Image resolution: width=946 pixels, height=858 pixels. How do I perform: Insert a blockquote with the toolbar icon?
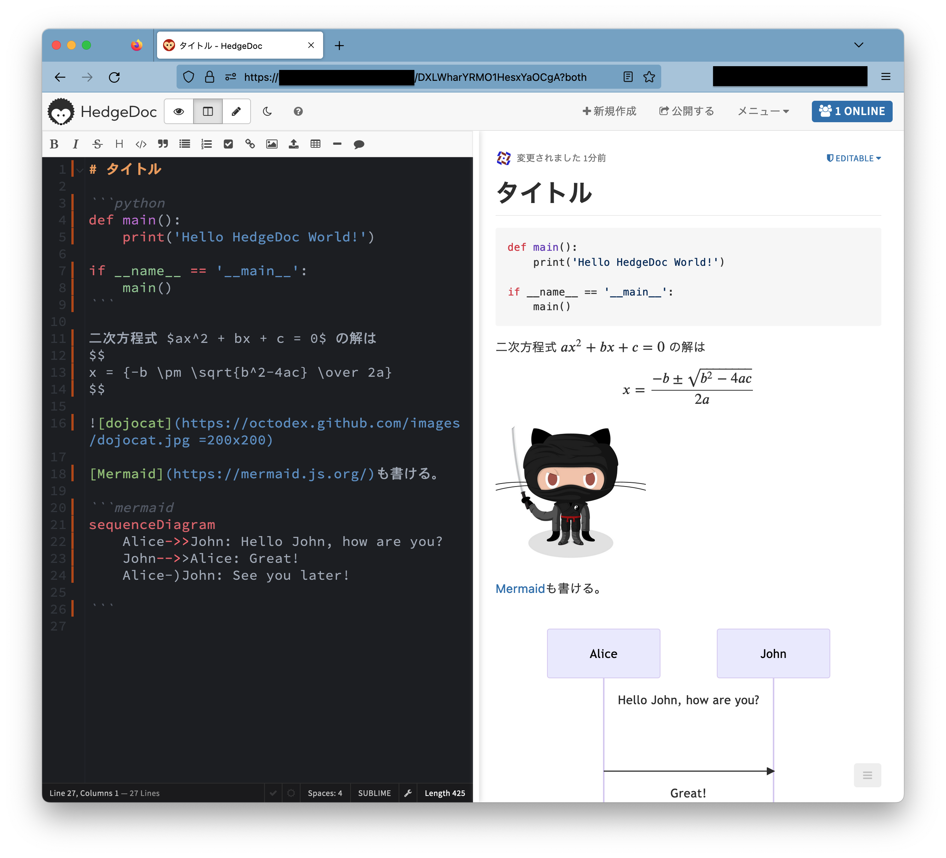(x=163, y=144)
